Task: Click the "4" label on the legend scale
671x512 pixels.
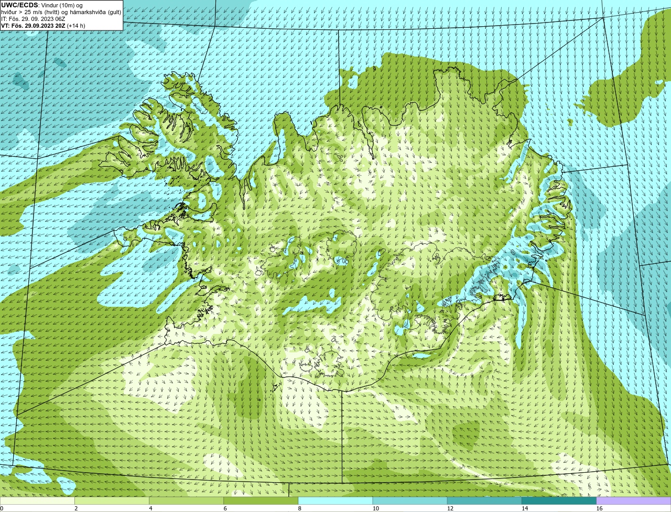Action: click(150, 508)
